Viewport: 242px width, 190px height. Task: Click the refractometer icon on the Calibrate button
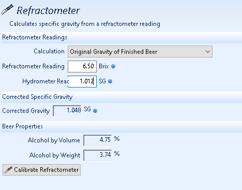[8, 170]
